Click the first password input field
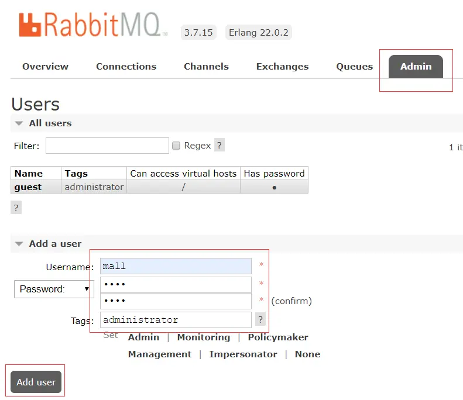The width and height of the screenshot is (463, 400). coord(176,284)
